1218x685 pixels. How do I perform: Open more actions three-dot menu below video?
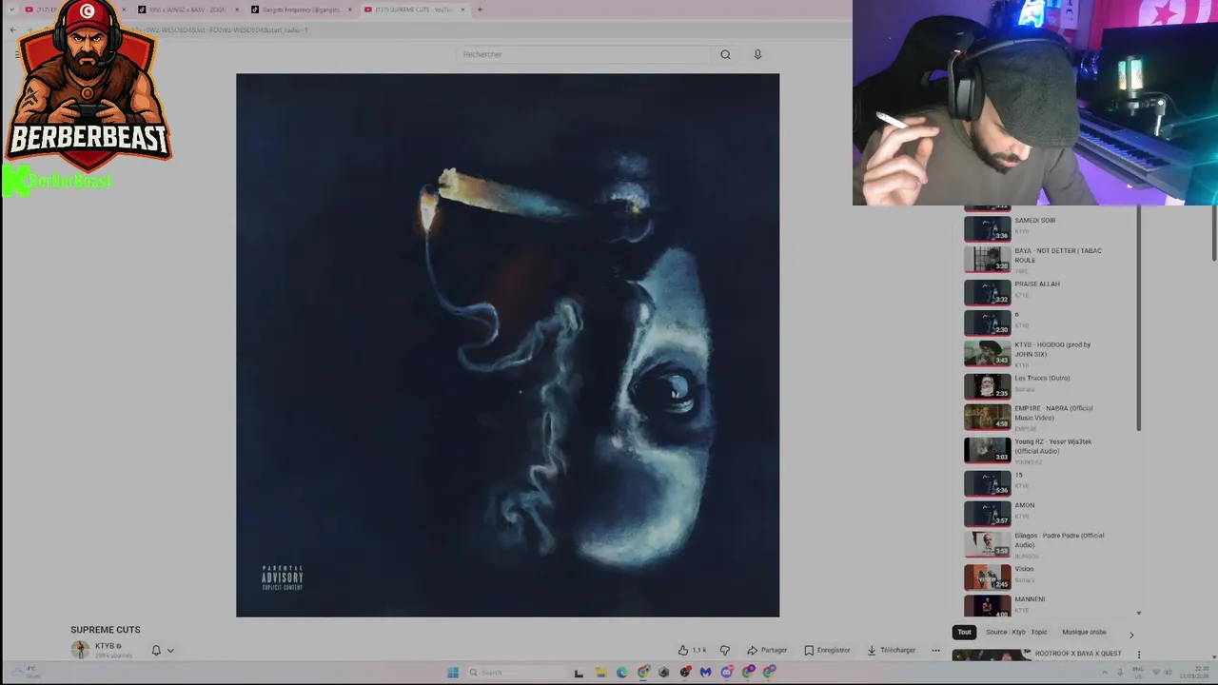pyautogui.click(x=935, y=651)
